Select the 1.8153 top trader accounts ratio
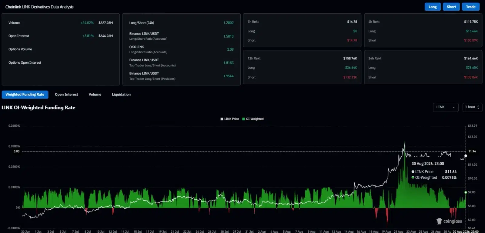This screenshot has height=233, width=485. pyautogui.click(x=229, y=63)
